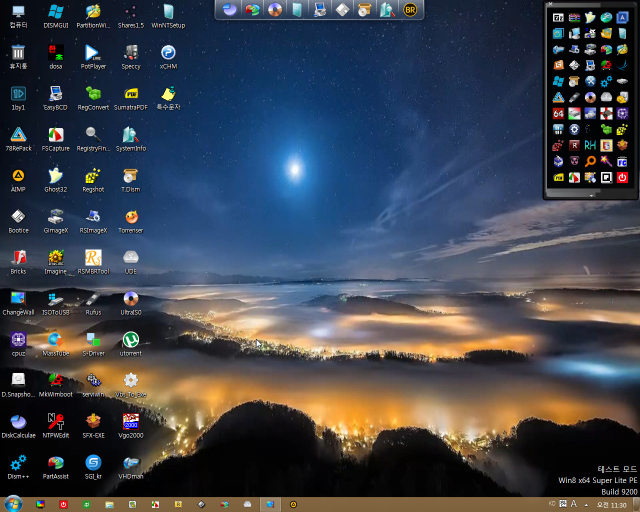This screenshot has height=512, width=640.
Task: Open the VHDman desktop shortcut
Action: 130,467
